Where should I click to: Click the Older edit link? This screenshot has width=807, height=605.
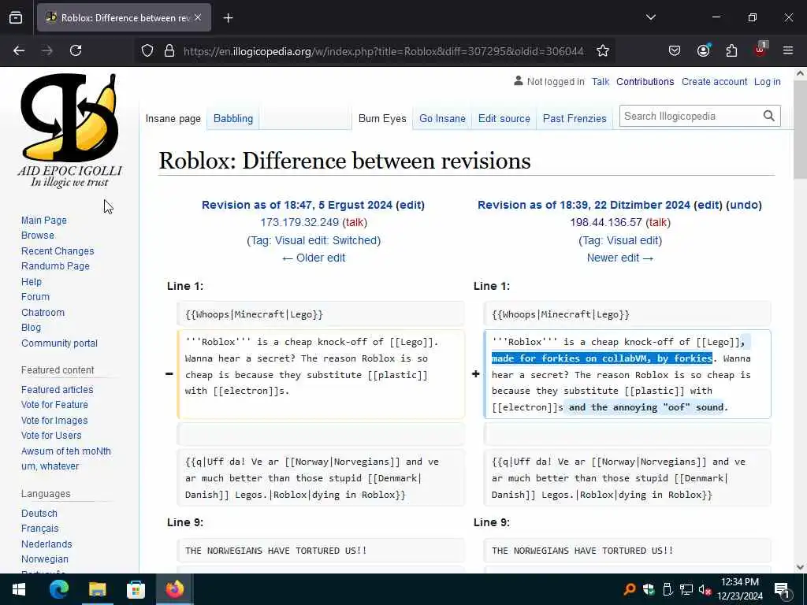pos(314,258)
